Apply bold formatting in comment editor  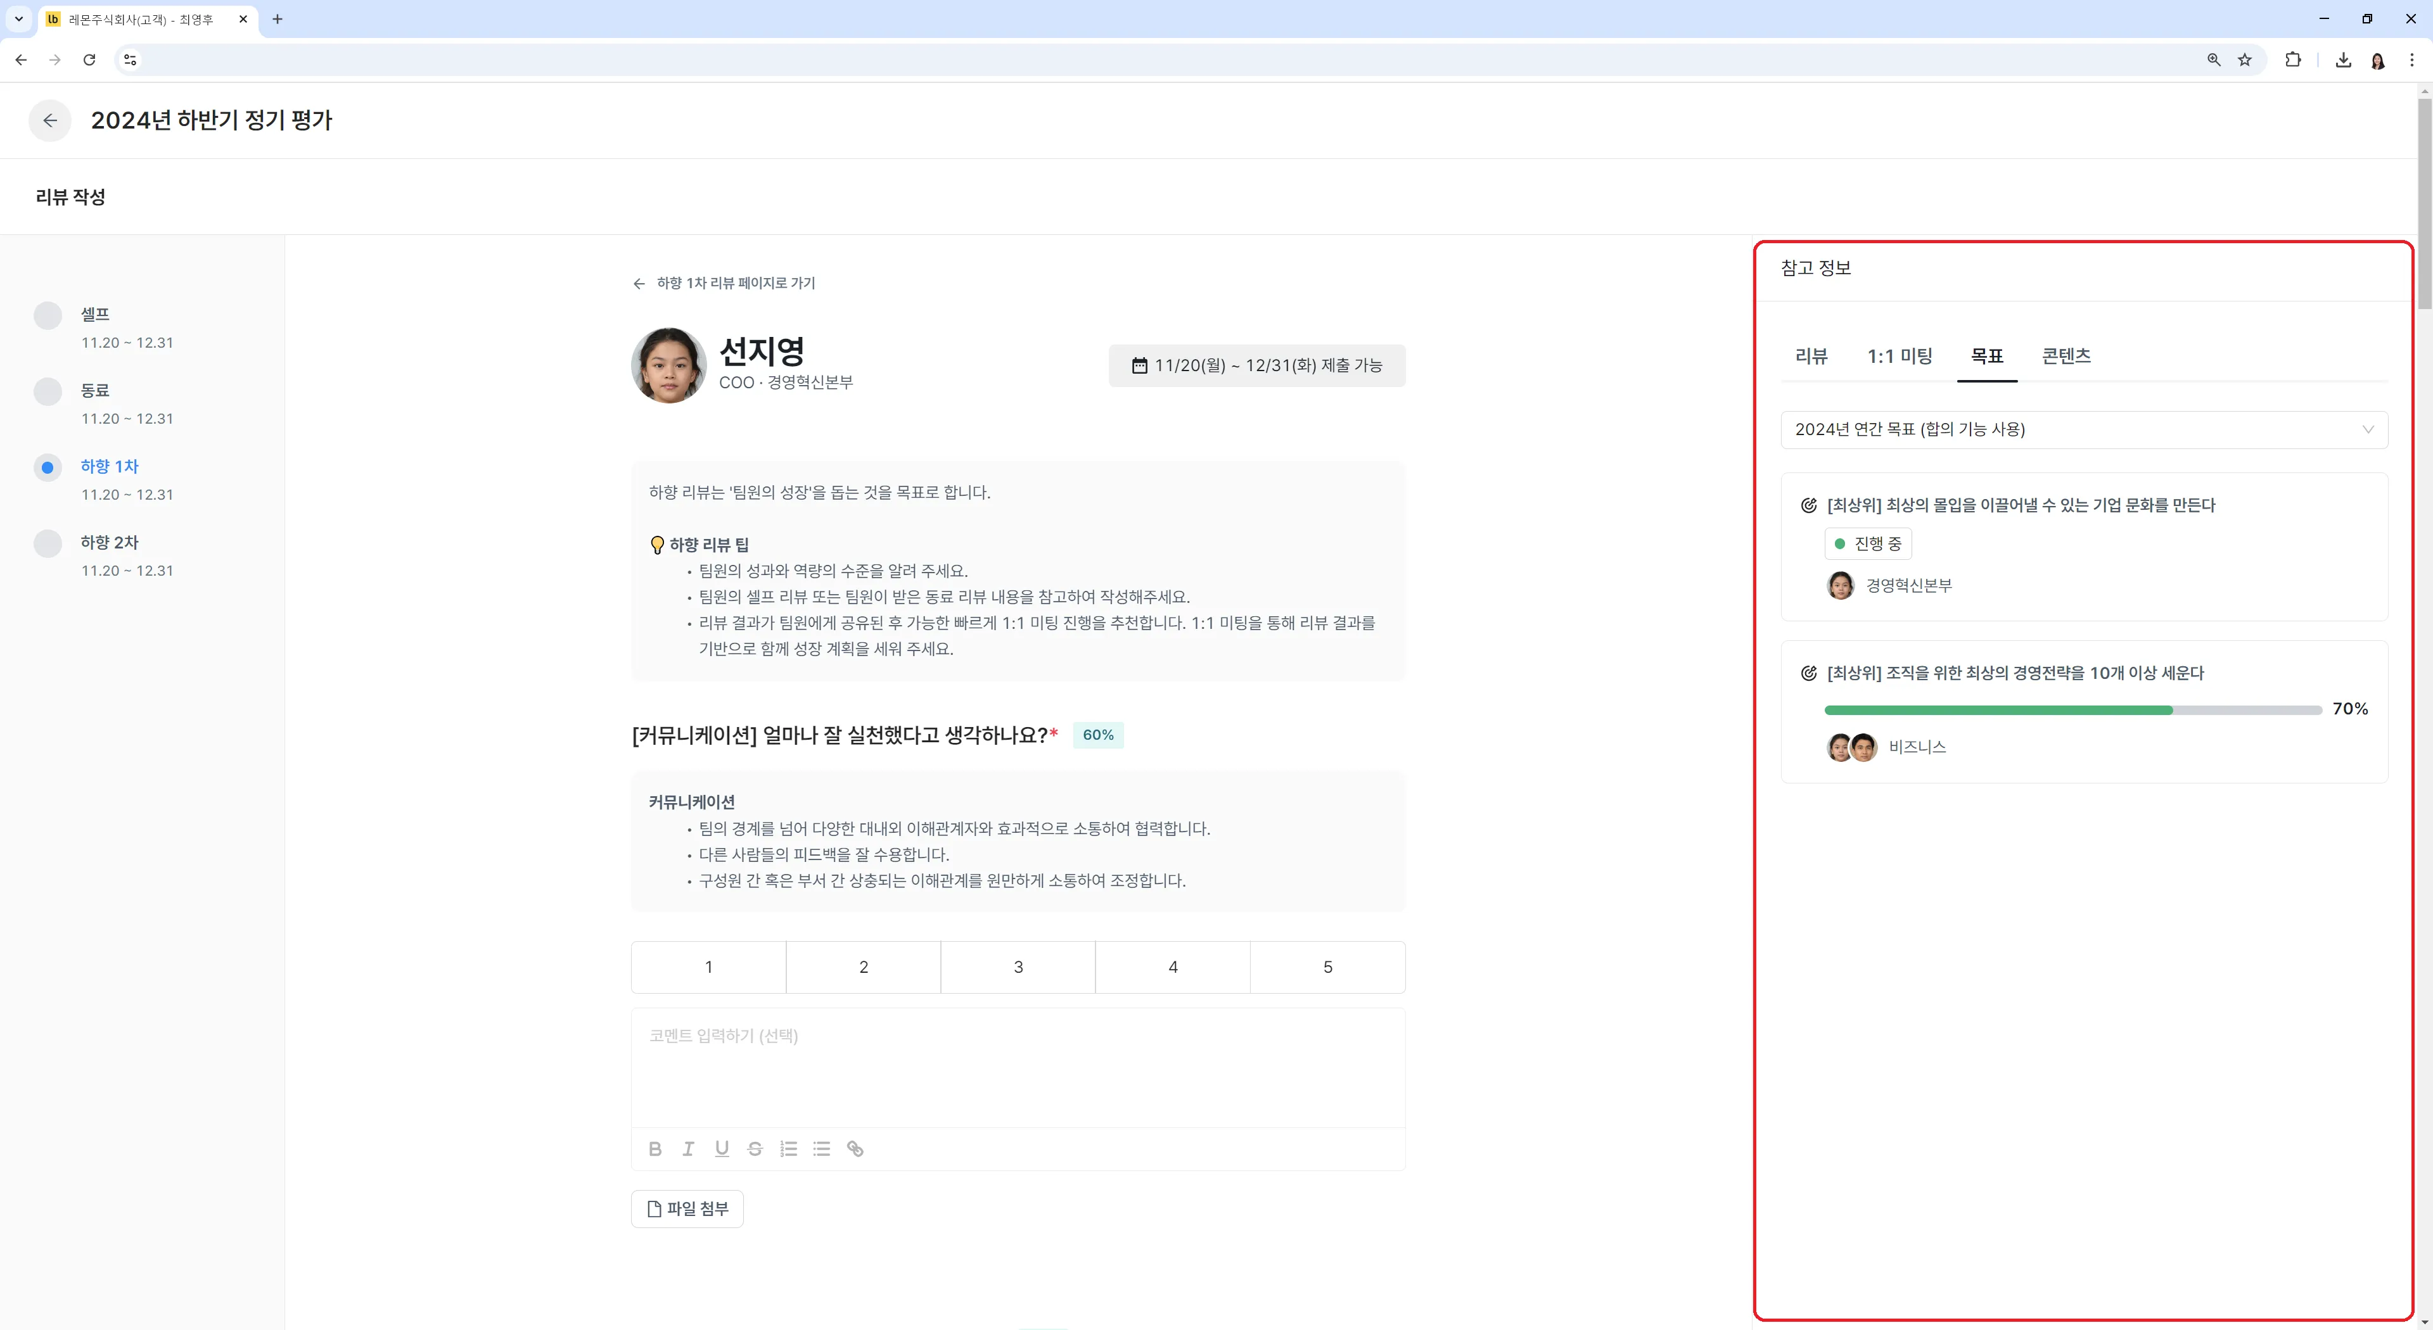pos(655,1149)
